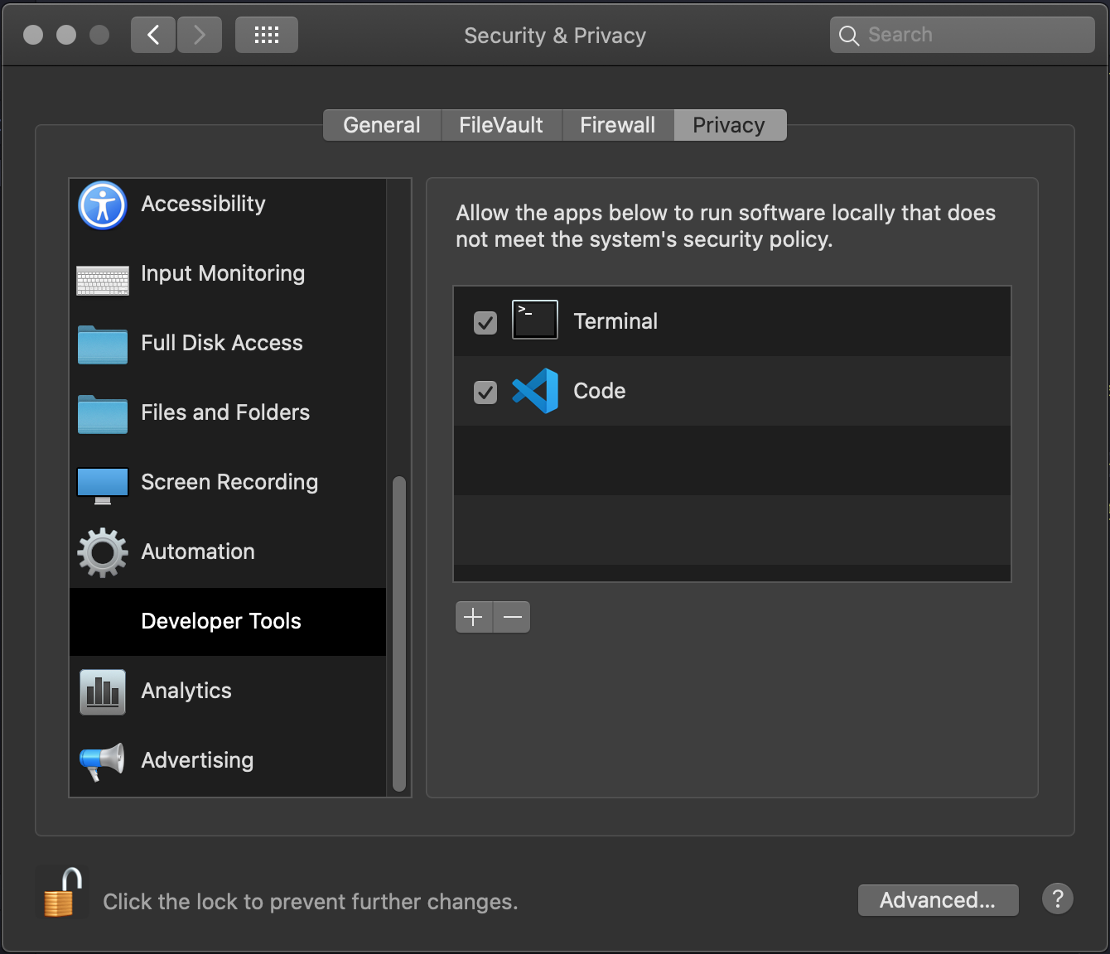Switch to the Firewall tab
Image resolution: width=1110 pixels, height=954 pixels.
(618, 125)
